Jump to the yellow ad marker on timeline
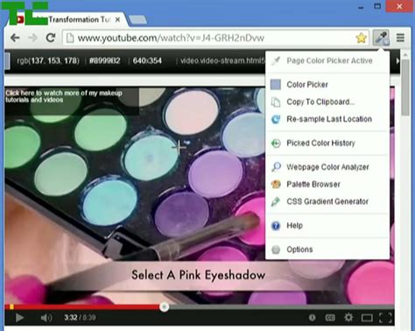The height and width of the screenshot is (331, 415). [x=11, y=306]
